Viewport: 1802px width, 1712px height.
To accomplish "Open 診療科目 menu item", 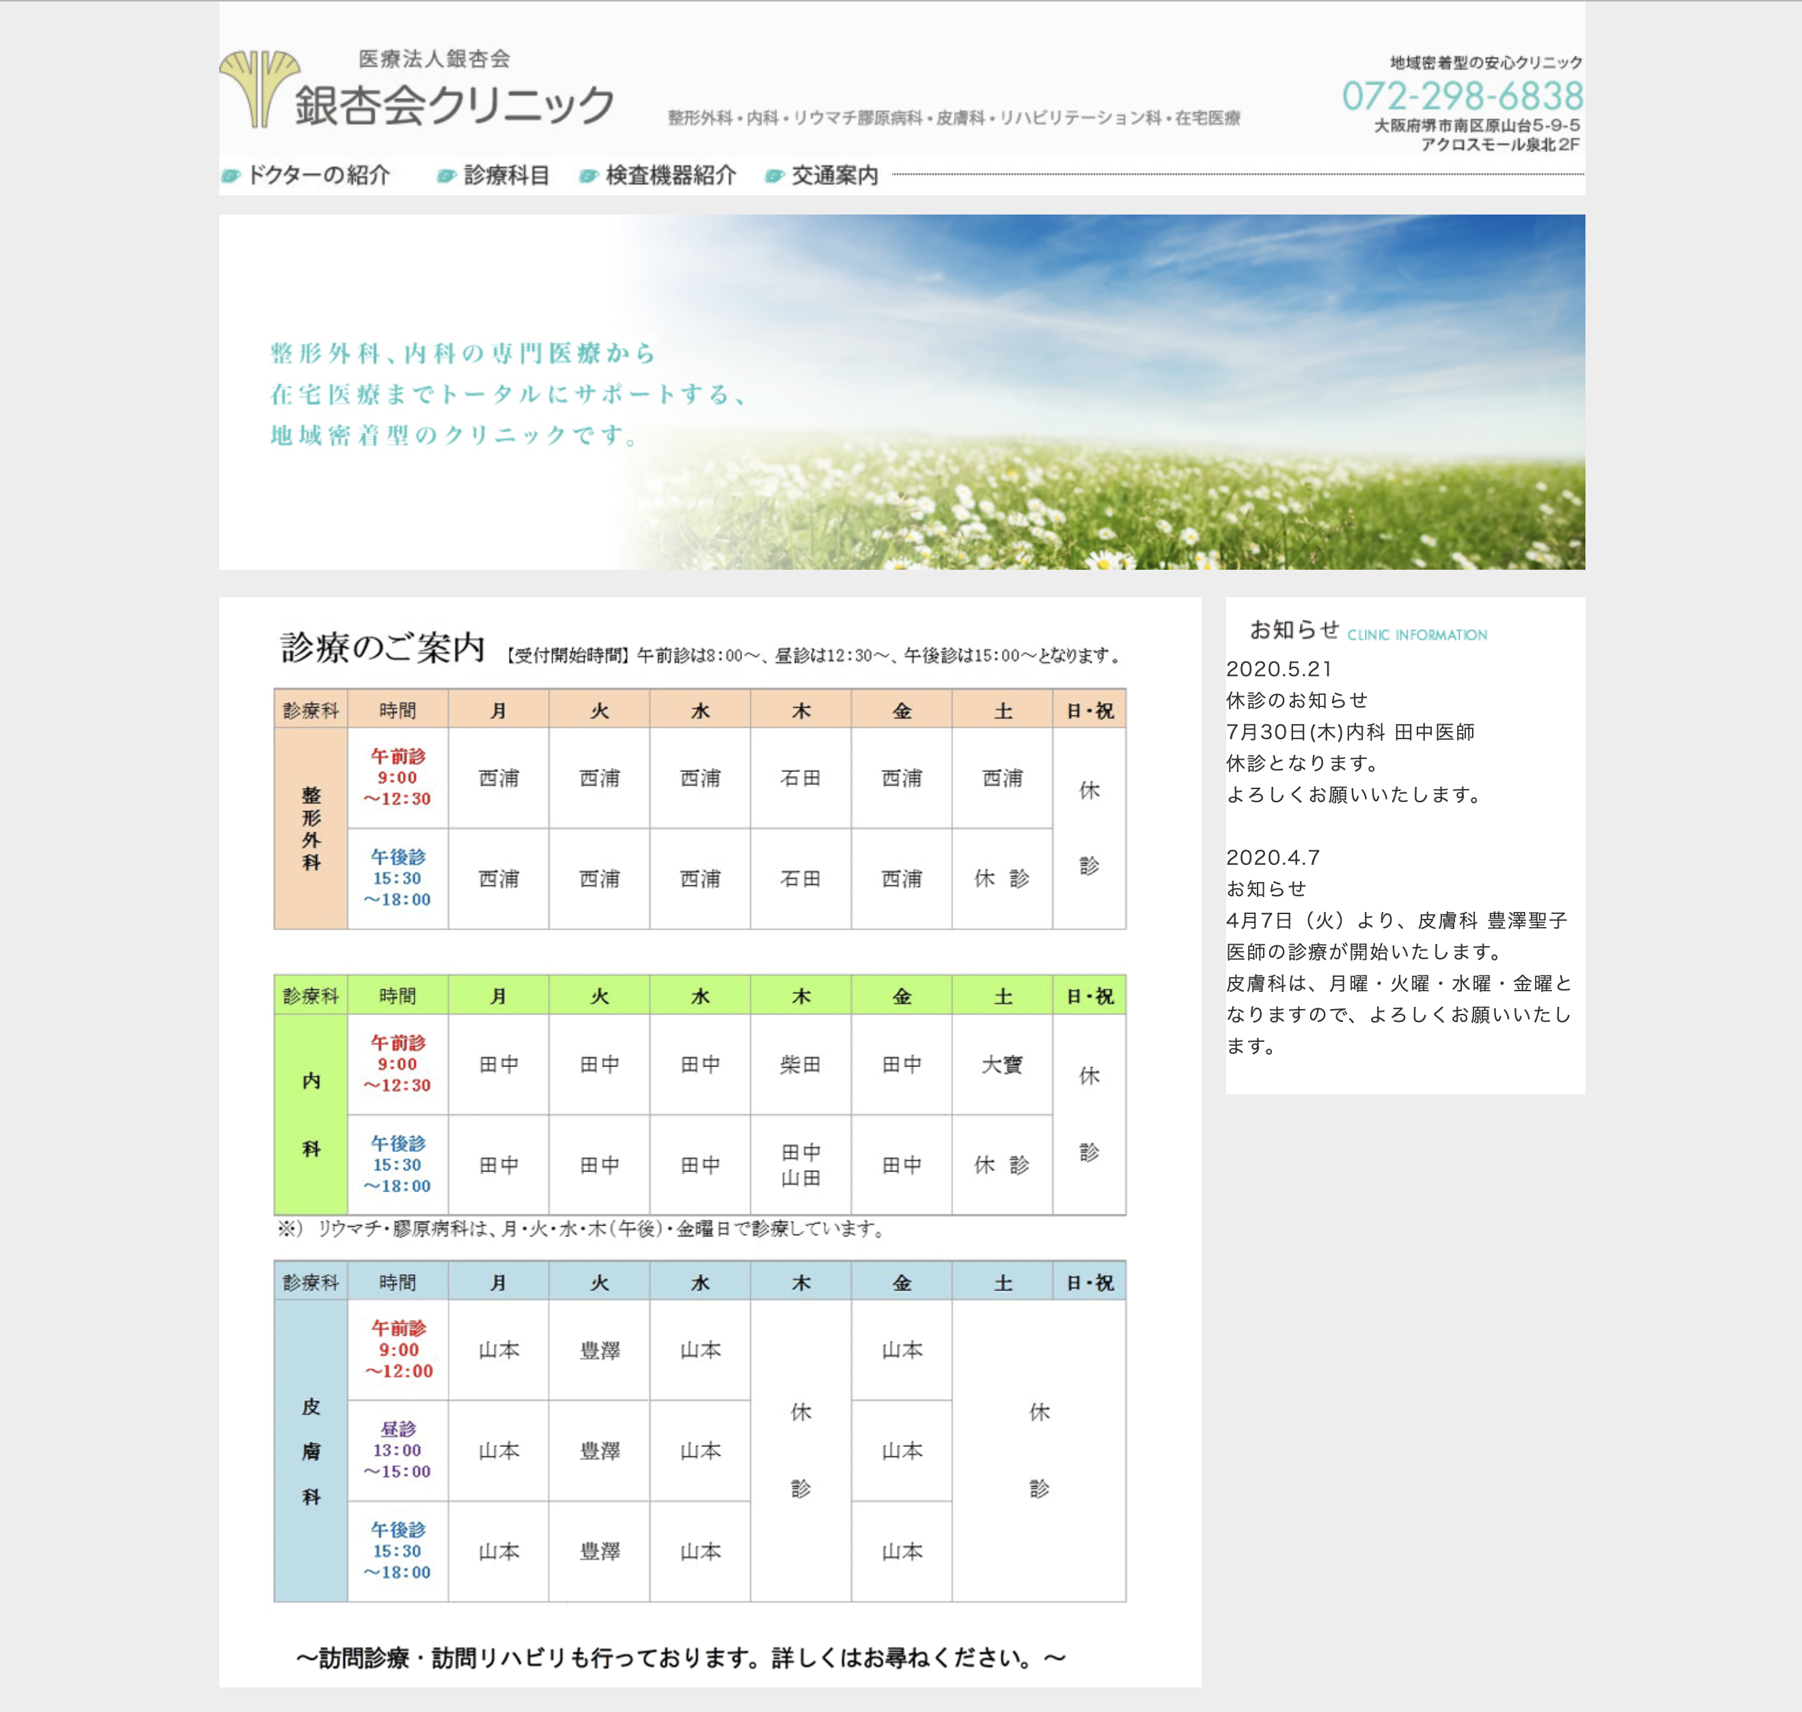I will pos(506,175).
